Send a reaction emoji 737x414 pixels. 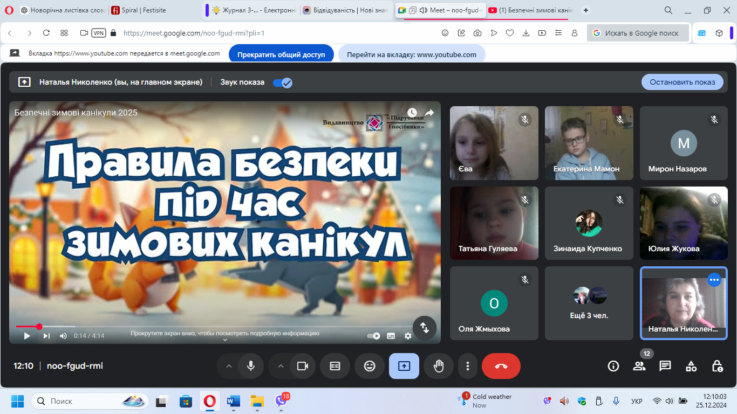pos(370,366)
